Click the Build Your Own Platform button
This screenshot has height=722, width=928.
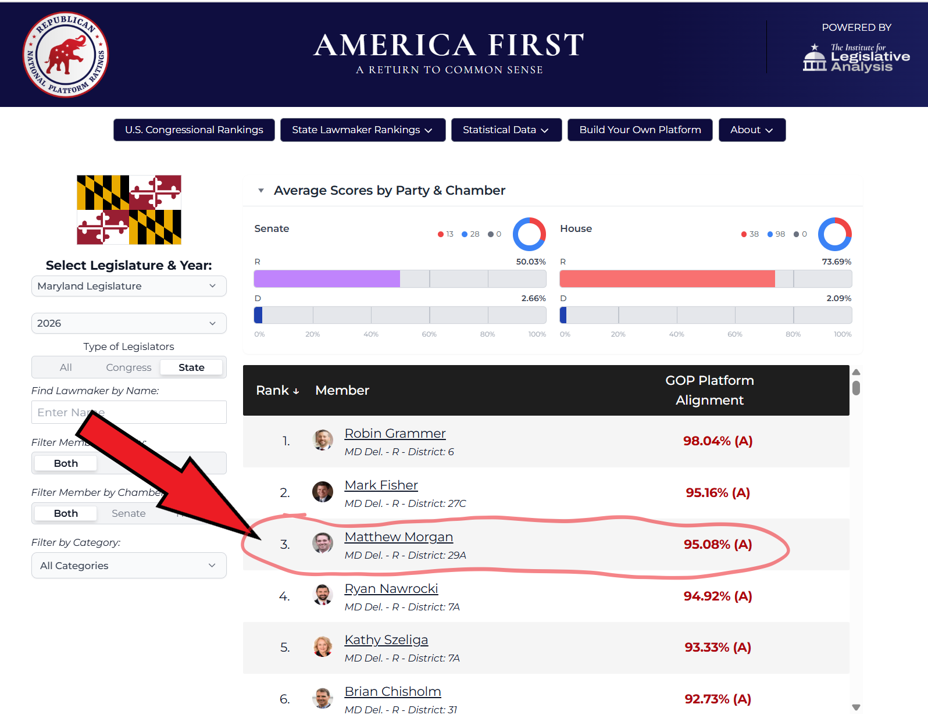click(640, 130)
